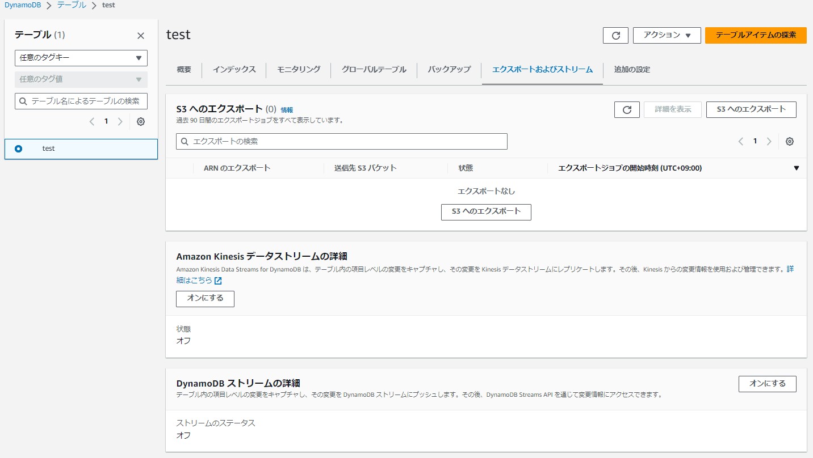Refresh the S3 exports list
The width and height of the screenshot is (813, 458).
click(x=627, y=109)
